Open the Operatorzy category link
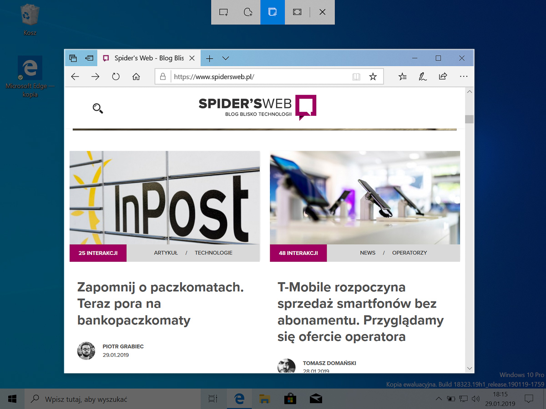Screen dimensions: 546x409 point(409,253)
